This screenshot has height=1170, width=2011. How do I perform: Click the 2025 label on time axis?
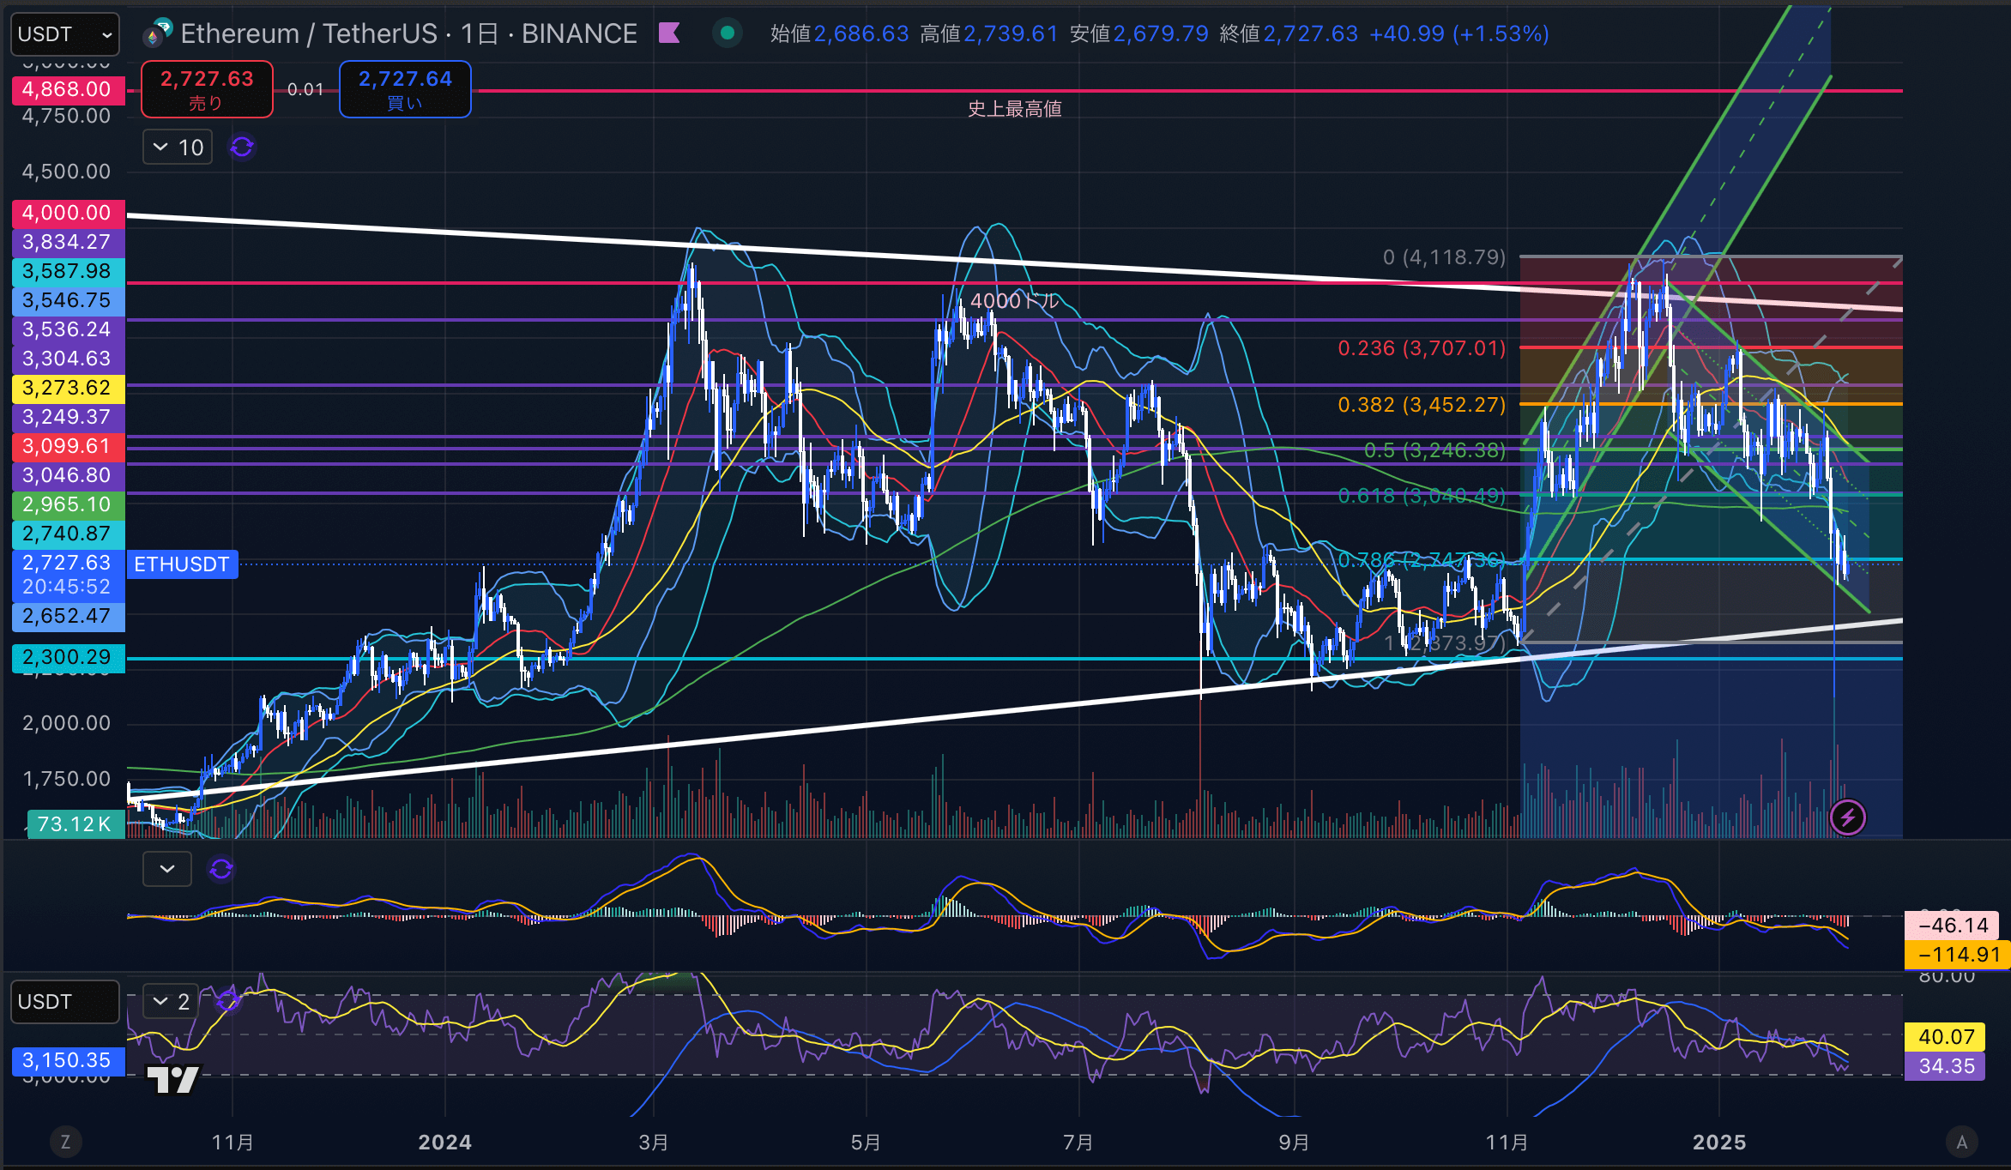click(1719, 1143)
